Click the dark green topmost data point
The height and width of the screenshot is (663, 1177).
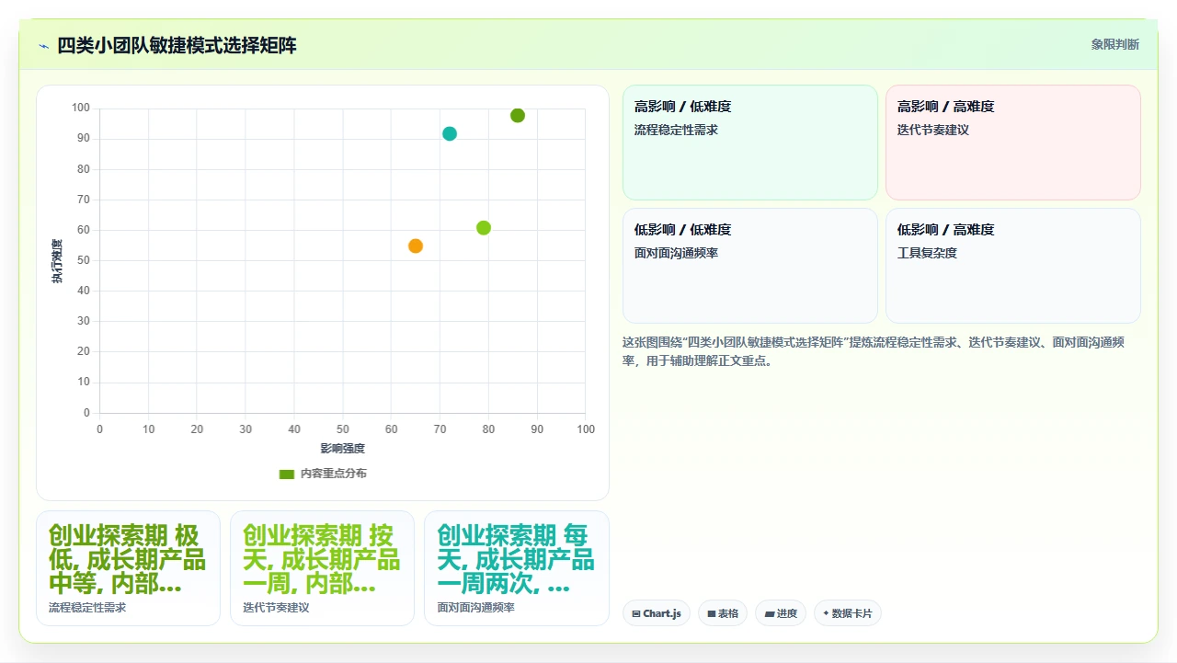coord(518,116)
